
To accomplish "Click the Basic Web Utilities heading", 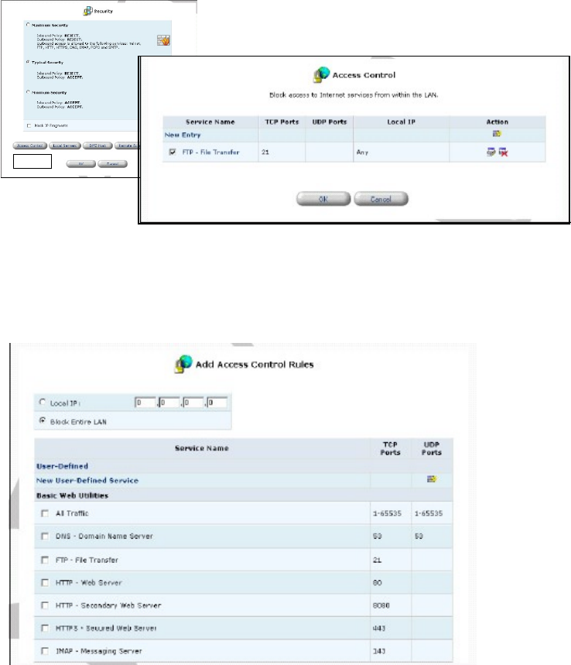I will tap(73, 495).
